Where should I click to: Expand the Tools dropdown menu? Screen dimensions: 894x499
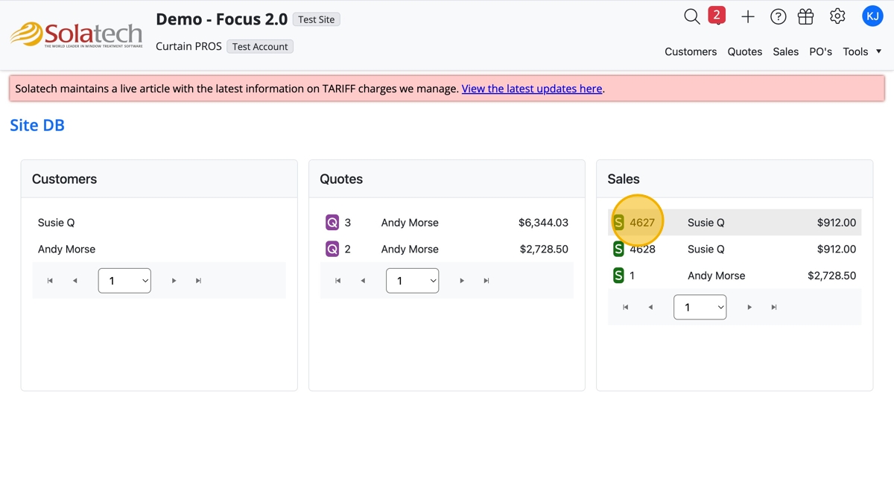click(862, 51)
